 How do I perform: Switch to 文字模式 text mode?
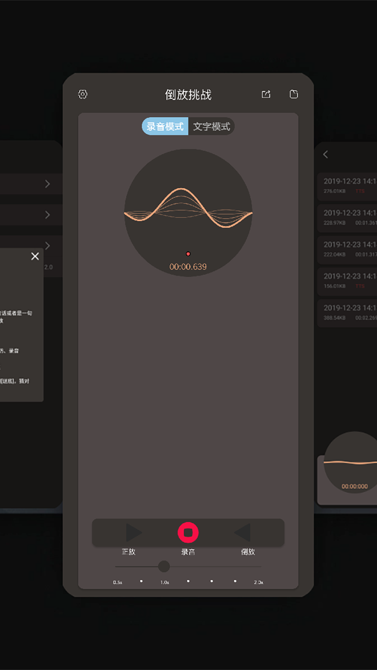point(212,126)
